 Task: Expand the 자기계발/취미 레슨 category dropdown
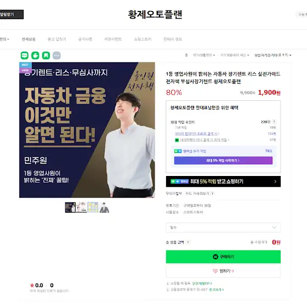(235, 55)
